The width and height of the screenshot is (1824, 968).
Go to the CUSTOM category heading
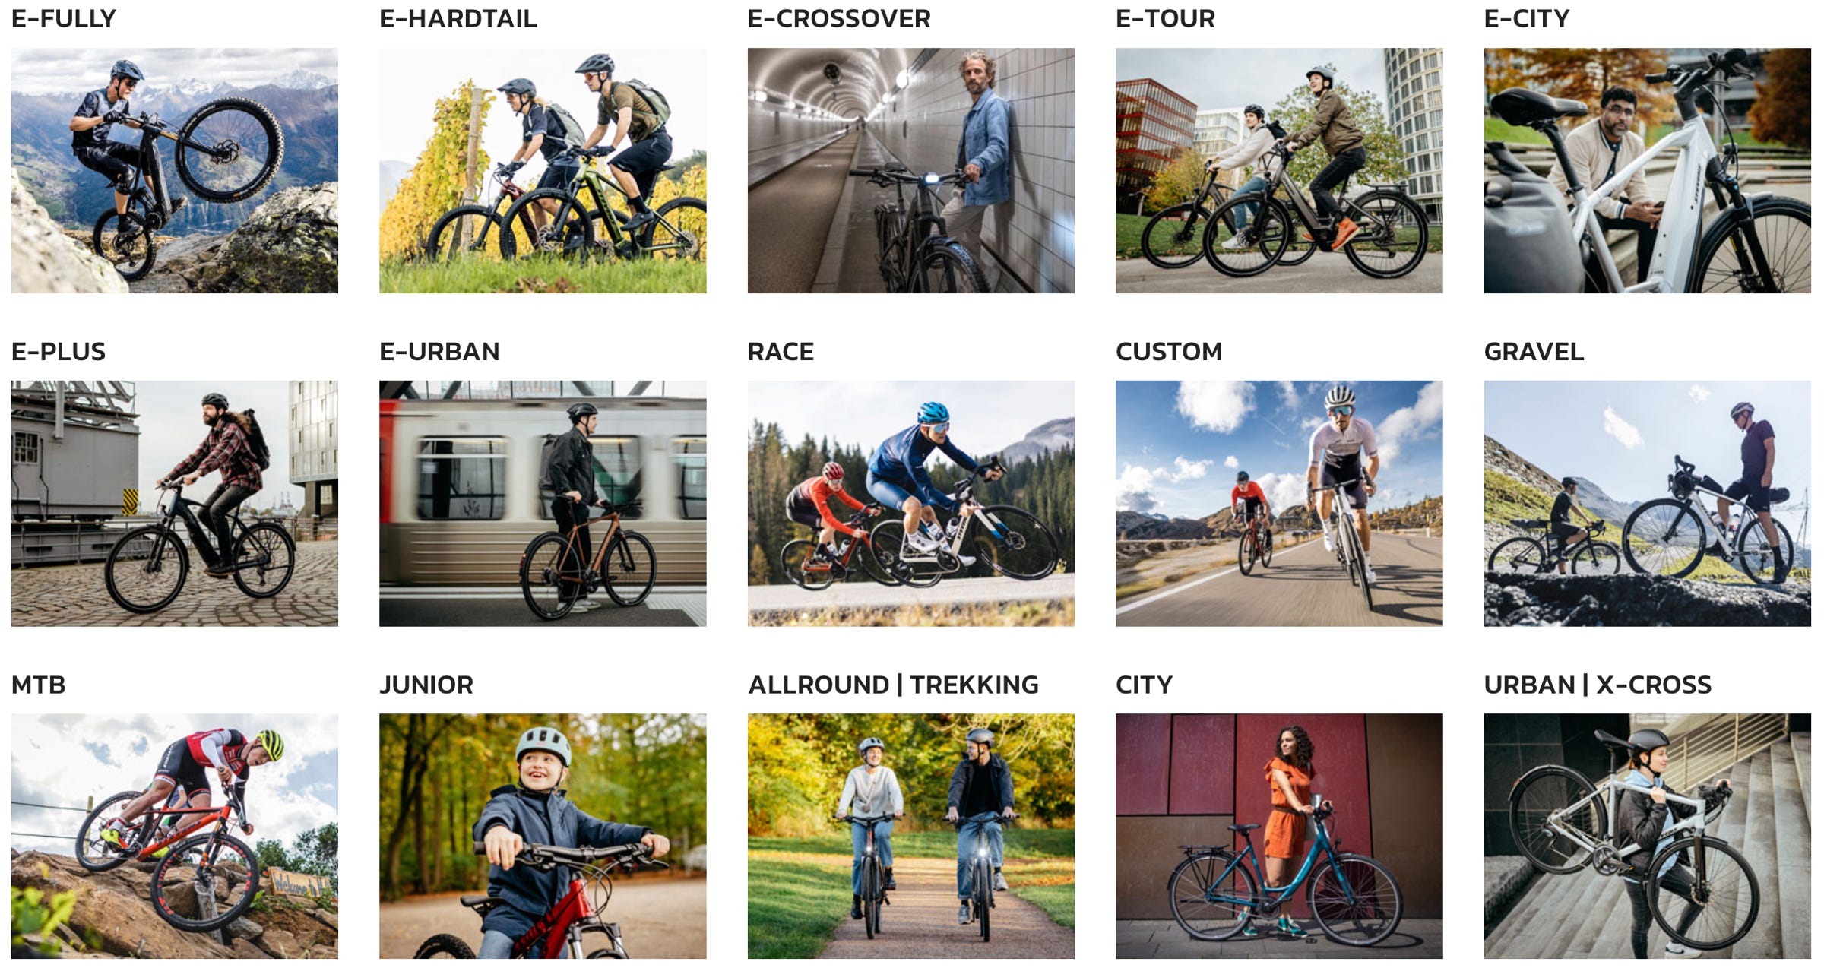click(1169, 351)
